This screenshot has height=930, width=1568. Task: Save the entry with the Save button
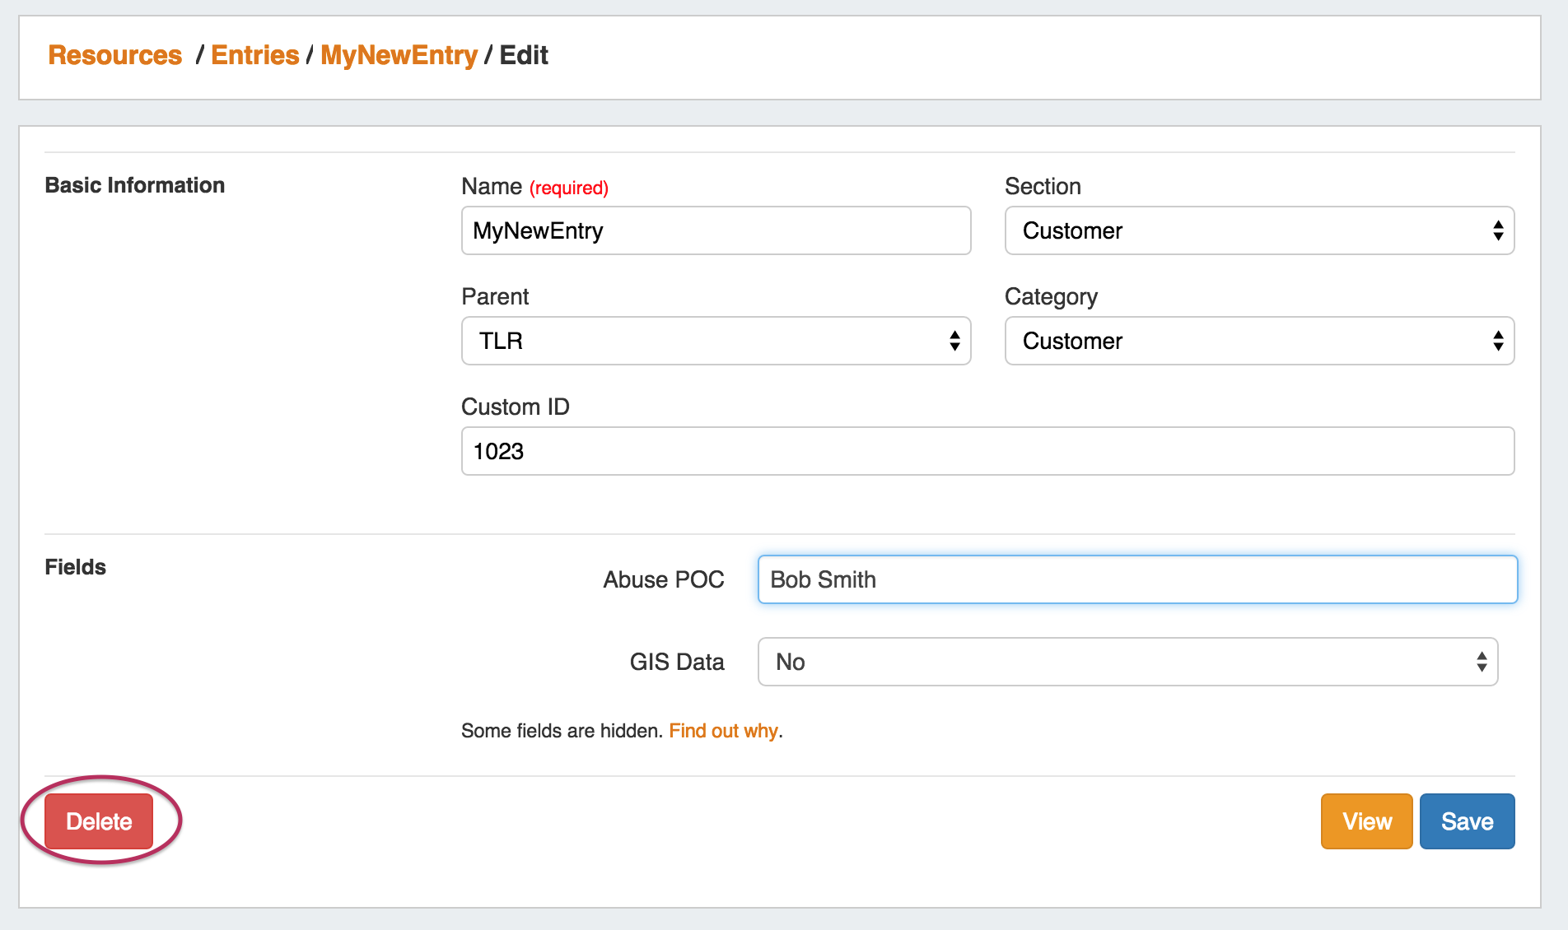pos(1467,821)
